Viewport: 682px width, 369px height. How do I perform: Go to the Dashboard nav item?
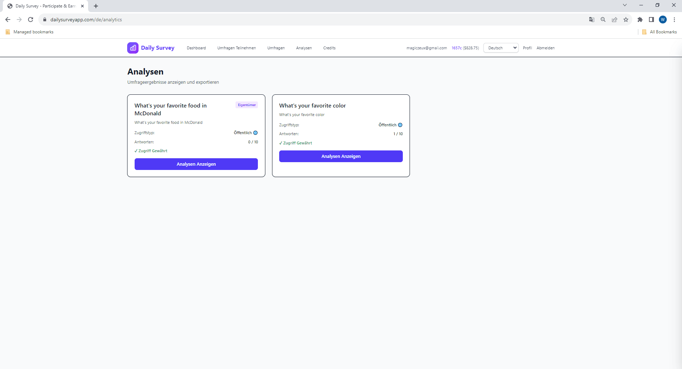point(196,48)
